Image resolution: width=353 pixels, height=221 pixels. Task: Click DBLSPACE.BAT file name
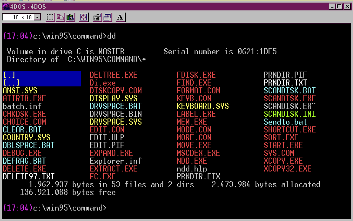[x=29, y=145]
